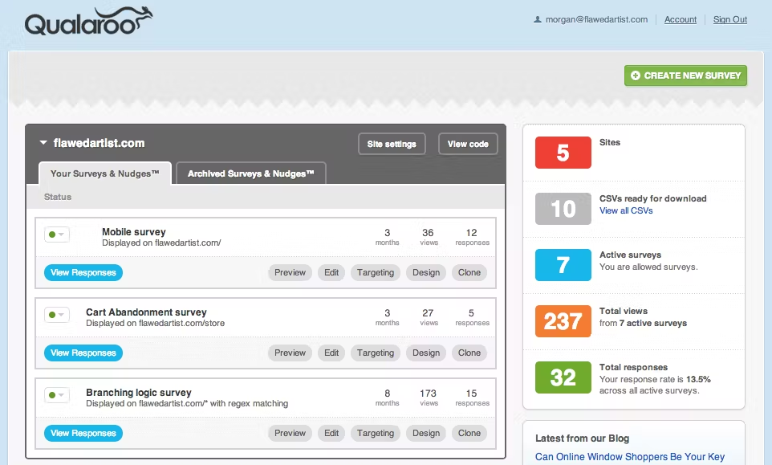The width and height of the screenshot is (772, 465).
Task: Toggle the Branching logic survey status
Action: 57,395
